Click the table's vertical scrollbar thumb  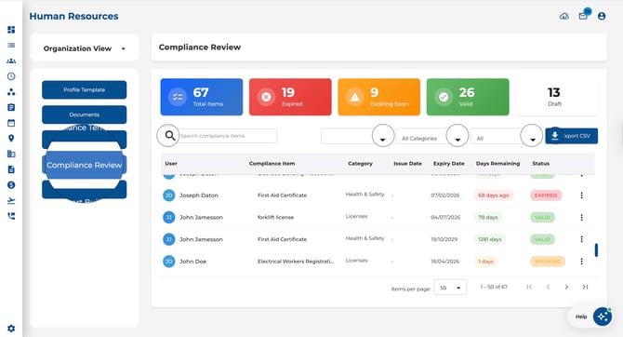[596, 249]
